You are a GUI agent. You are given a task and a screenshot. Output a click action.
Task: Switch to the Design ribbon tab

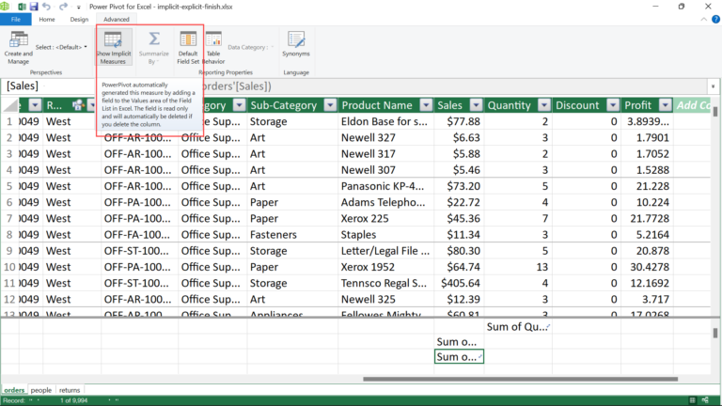point(79,19)
